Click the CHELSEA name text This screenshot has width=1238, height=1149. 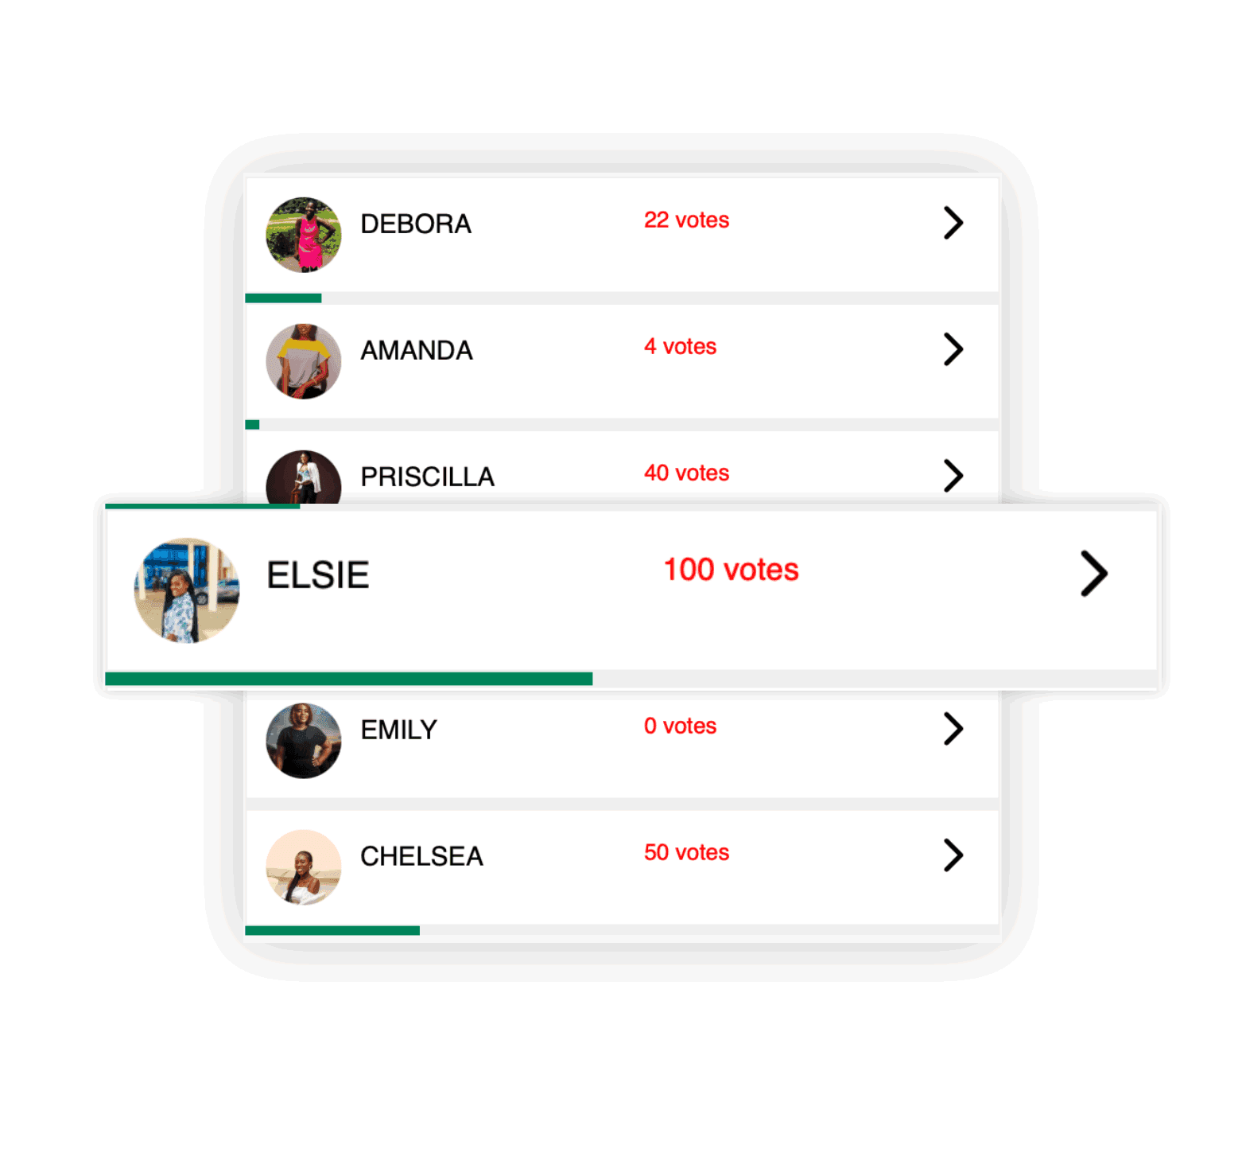click(x=421, y=856)
